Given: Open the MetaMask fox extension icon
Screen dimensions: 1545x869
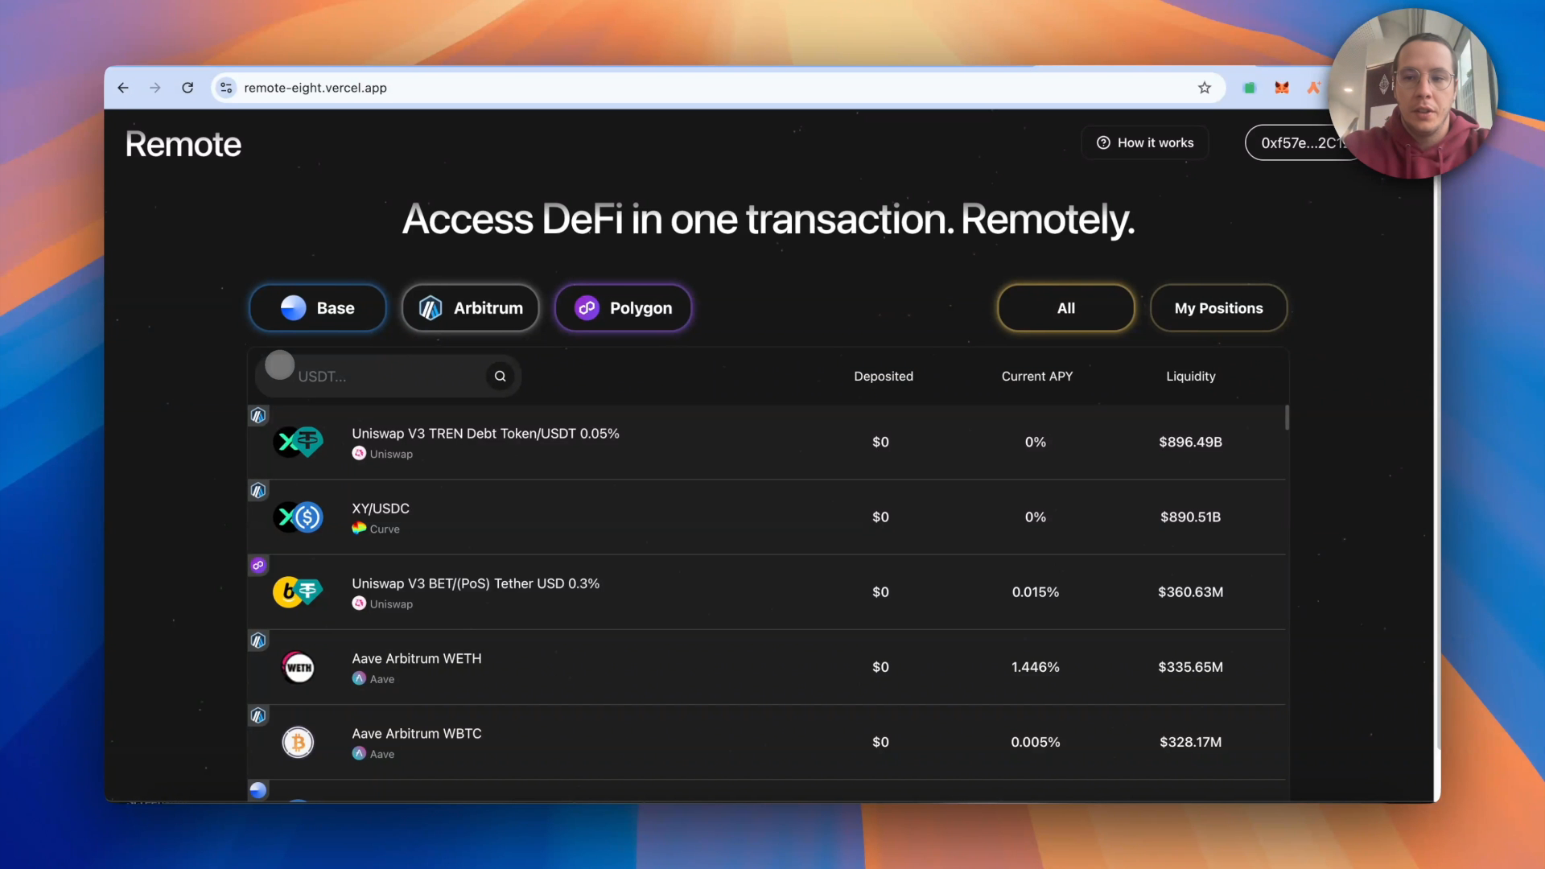Looking at the screenshot, I should (1282, 88).
